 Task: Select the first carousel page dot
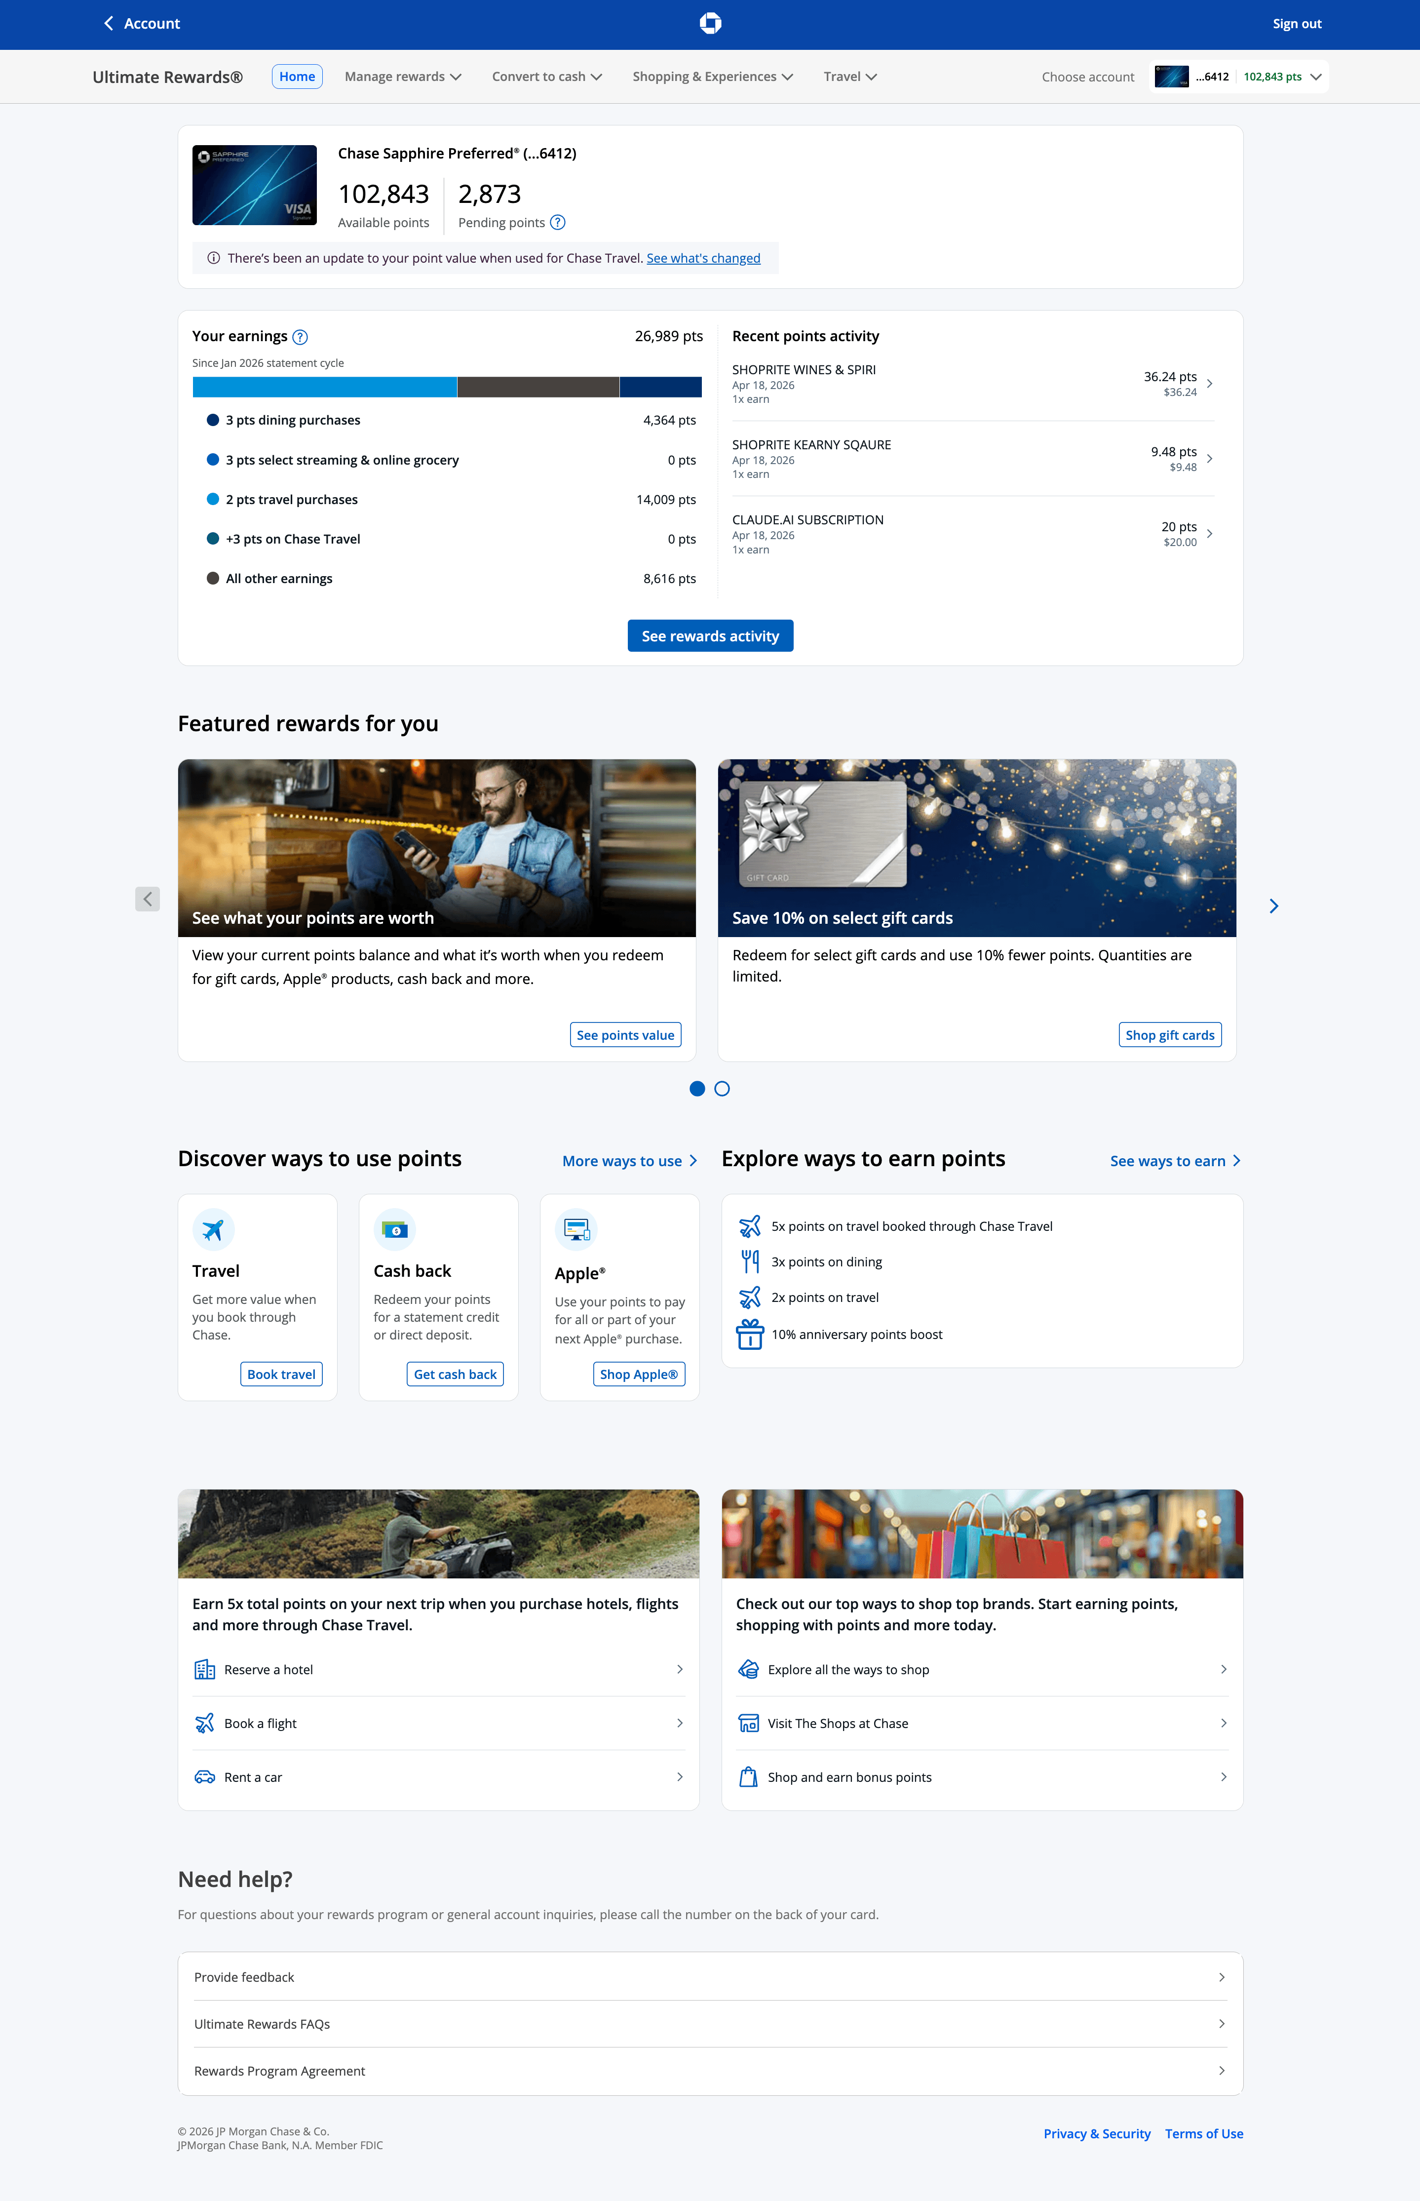pyautogui.click(x=697, y=1089)
